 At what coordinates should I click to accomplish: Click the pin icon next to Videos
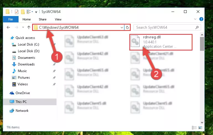point(54,84)
